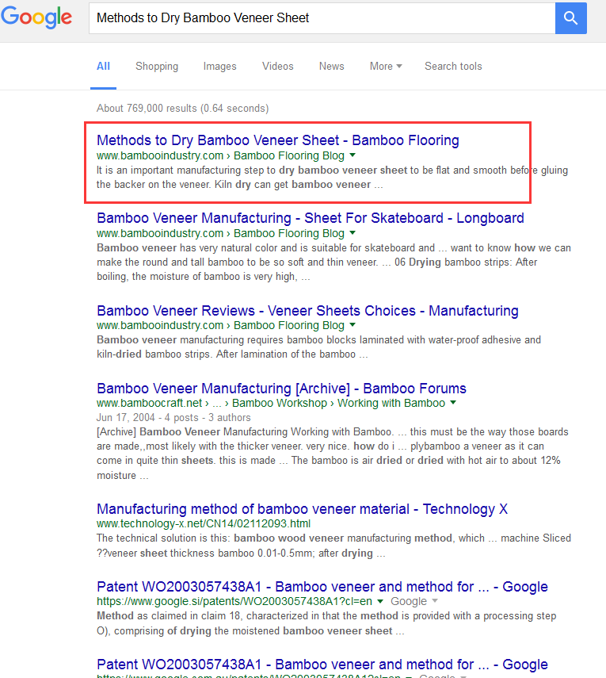Switch to the Images tab
606x678 pixels.
tap(220, 66)
